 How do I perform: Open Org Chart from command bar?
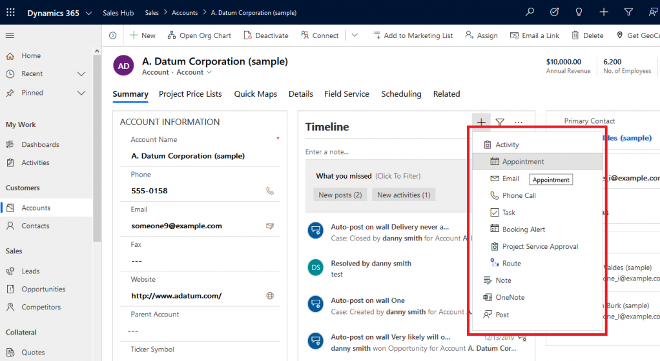[x=199, y=35]
